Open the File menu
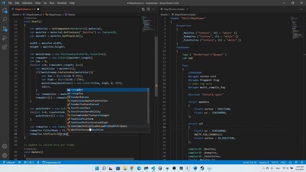306x172 pixels. click(x=10, y=3)
